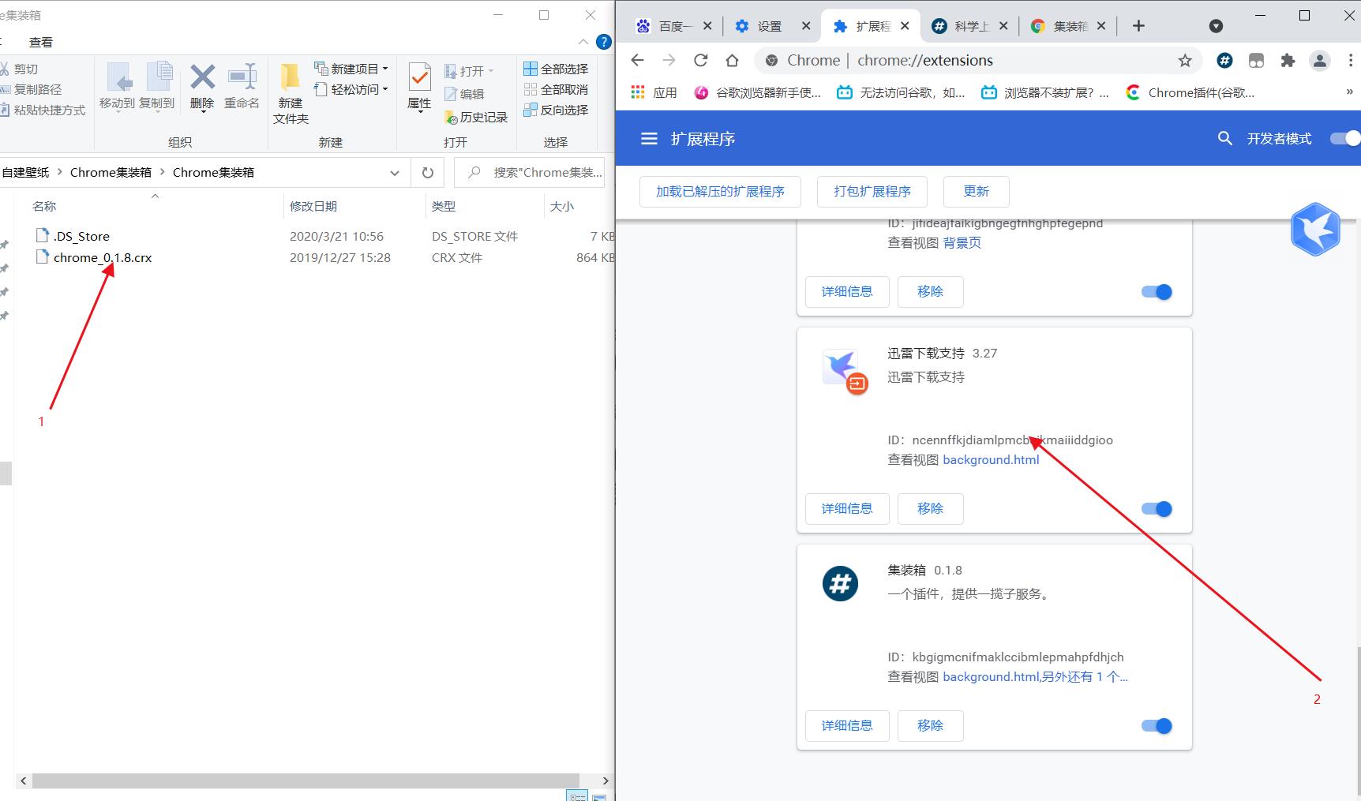Switch to the 百度 tab
This screenshot has height=801, width=1361.
point(674,26)
